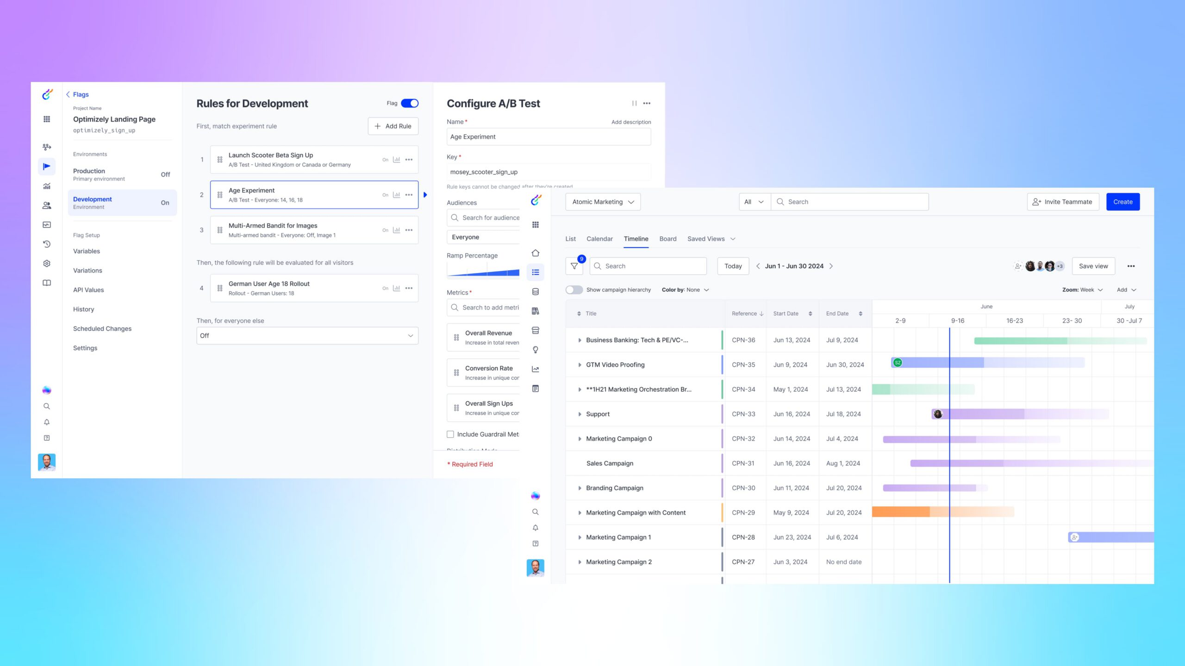1185x666 pixels.
Task: Click the Invite Teammate button
Action: pos(1063,202)
